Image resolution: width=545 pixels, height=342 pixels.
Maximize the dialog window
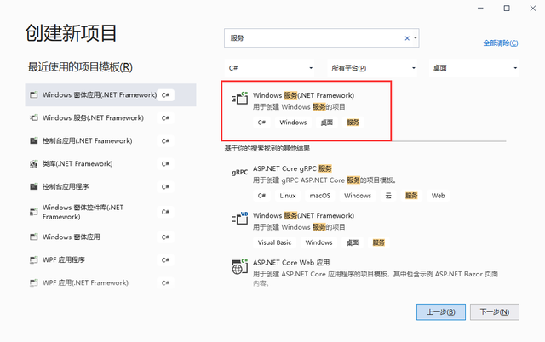[x=507, y=8]
